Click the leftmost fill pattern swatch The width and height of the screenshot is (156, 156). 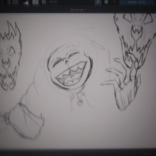pyautogui.click(x=6, y=2)
